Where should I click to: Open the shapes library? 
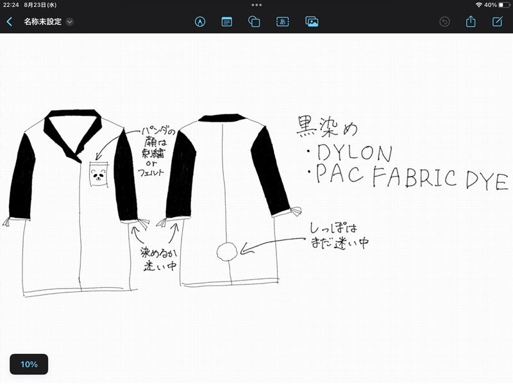pyautogui.click(x=254, y=22)
